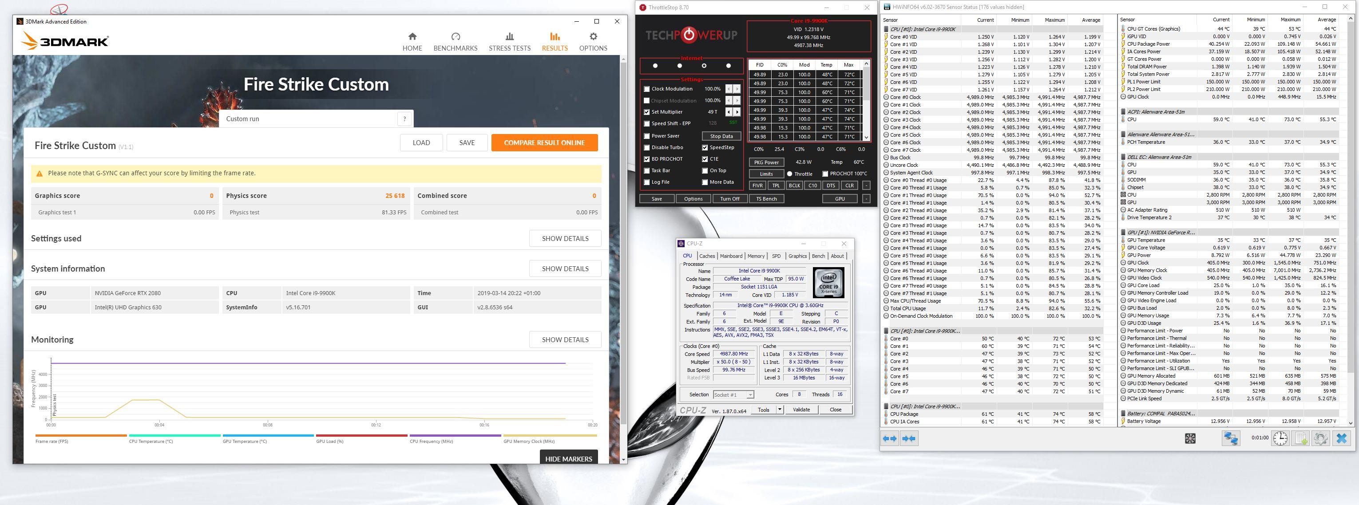Image resolution: width=1359 pixels, height=505 pixels.
Task: Open Memory tab in CPU-Z
Action: pyautogui.click(x=756, y=256)
